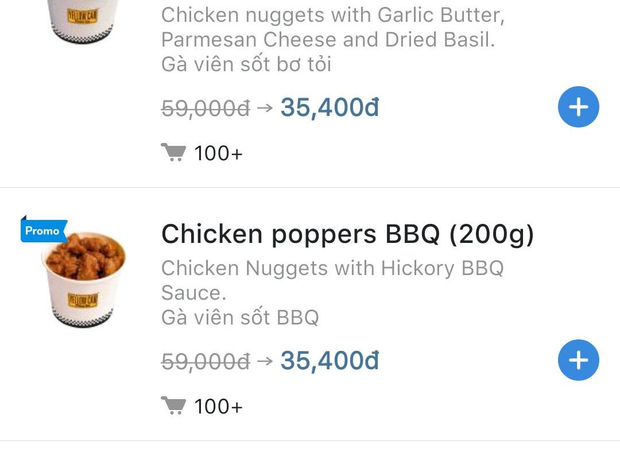Image resolution: width=620 pixels, height=464 pixels.
Task: Open Chicken poppers BBQ (200g) title
Action: [347, 234]
